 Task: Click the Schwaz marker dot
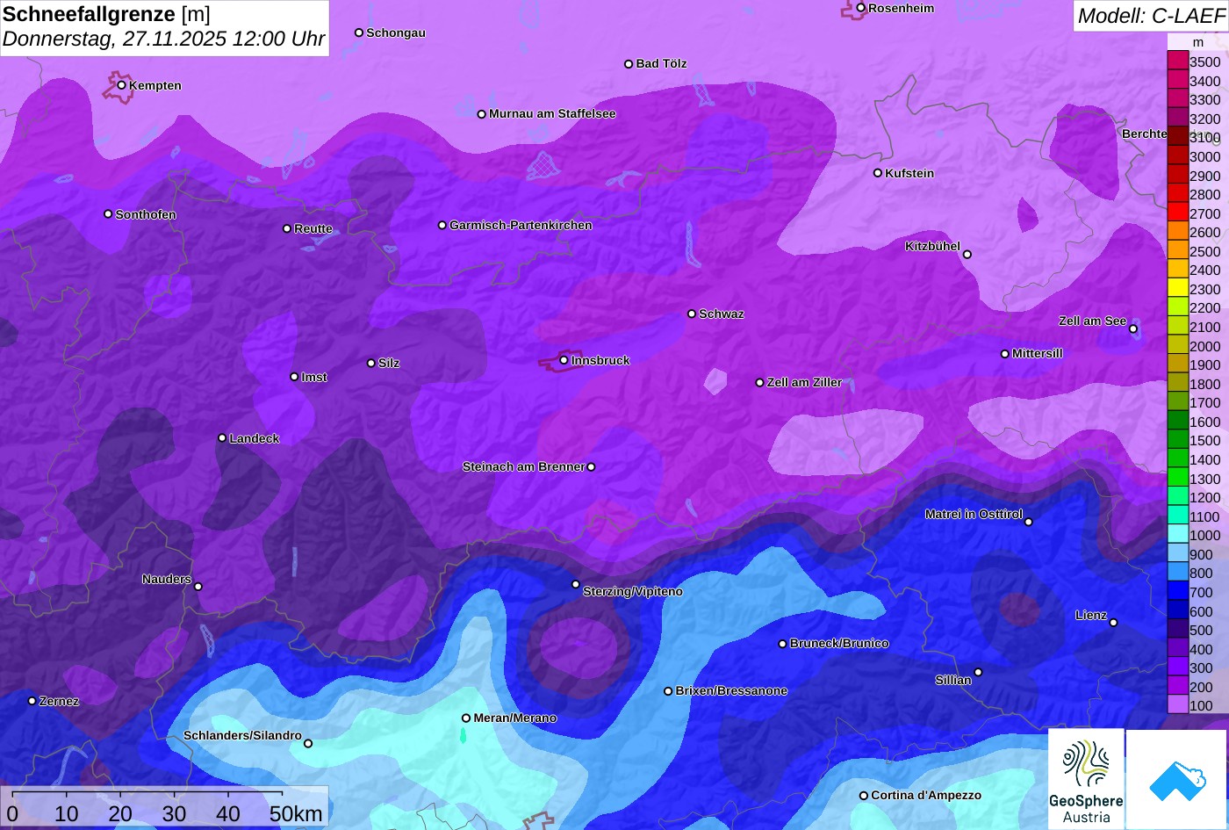(692, 314)
